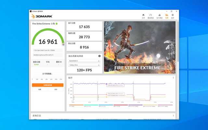The image size is (208, 130).
Task: Click the 3DMARK logo
Action: tap(42, 16)
